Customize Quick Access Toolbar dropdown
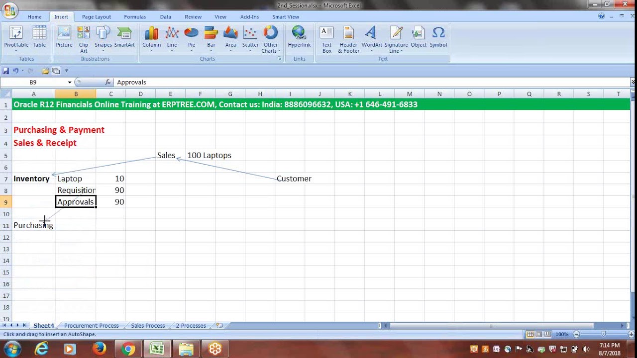Image resolution: width=637 pixels, height=358 pixels. point(67,71)
